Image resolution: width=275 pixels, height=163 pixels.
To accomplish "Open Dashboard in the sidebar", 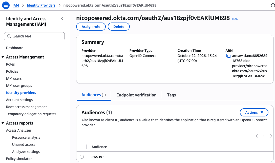I will (15, 48).
